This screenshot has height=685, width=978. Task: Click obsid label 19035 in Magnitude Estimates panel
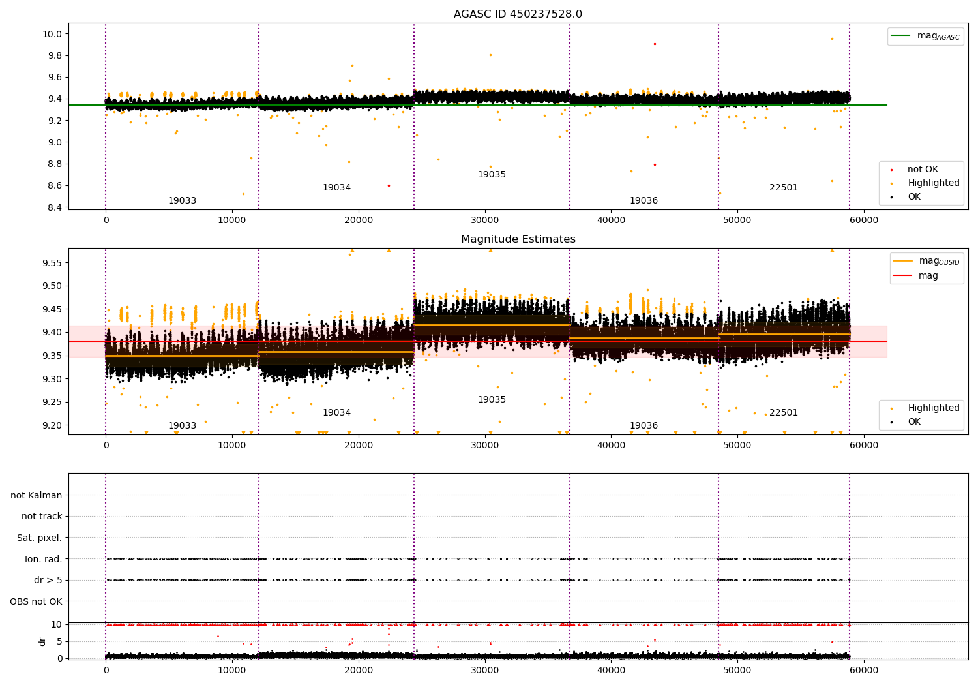[492, 400]
